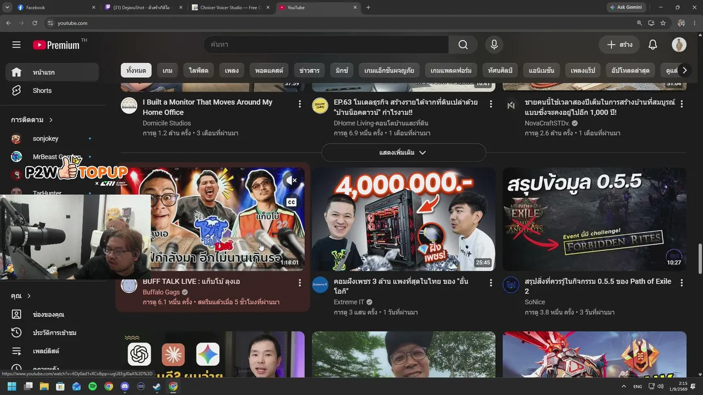Go to หน้าแรก home in sidebar
This screenshot has width=703, height=395.
pyautogui.click(x=53, y=72)
